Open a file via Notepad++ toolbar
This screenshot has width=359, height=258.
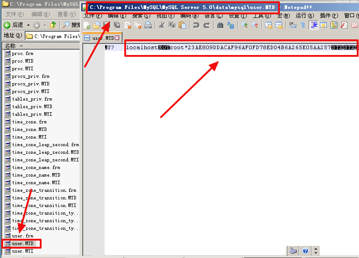(x=97, y=25)
